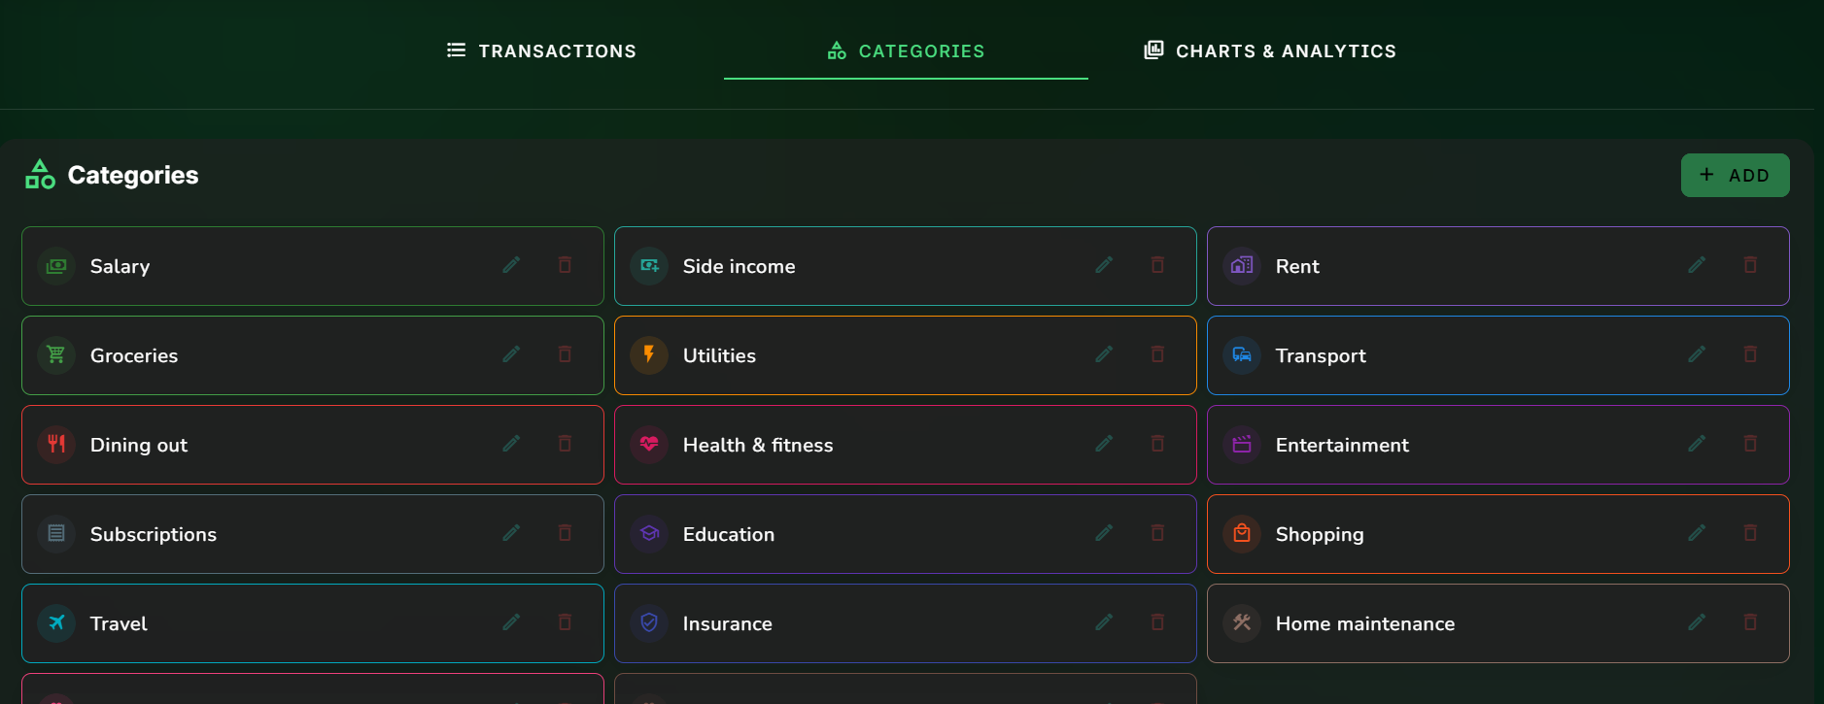Edit the Health & fitness category
Image resolution: width=1824 pixels, height=704 pixels.
click(1104, 444)
